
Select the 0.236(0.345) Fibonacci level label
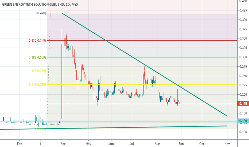click(37, 41)
